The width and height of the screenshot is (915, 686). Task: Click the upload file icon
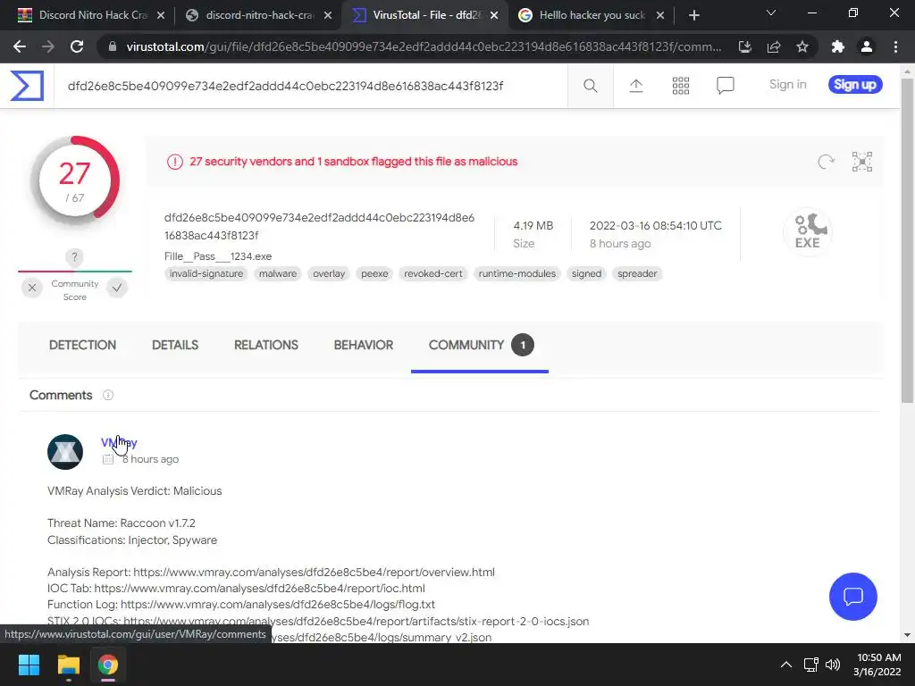(636, 86)
